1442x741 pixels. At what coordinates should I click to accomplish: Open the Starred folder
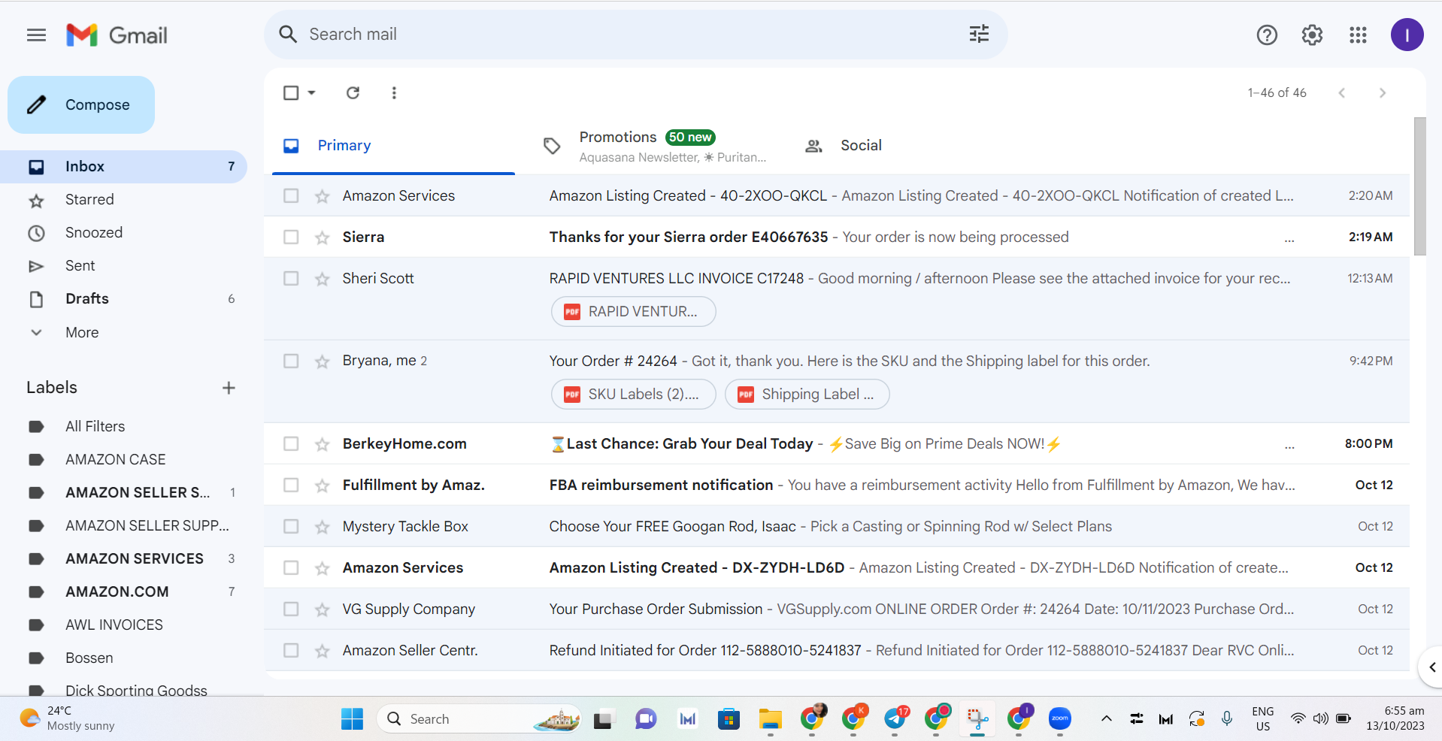coord(124,200)
